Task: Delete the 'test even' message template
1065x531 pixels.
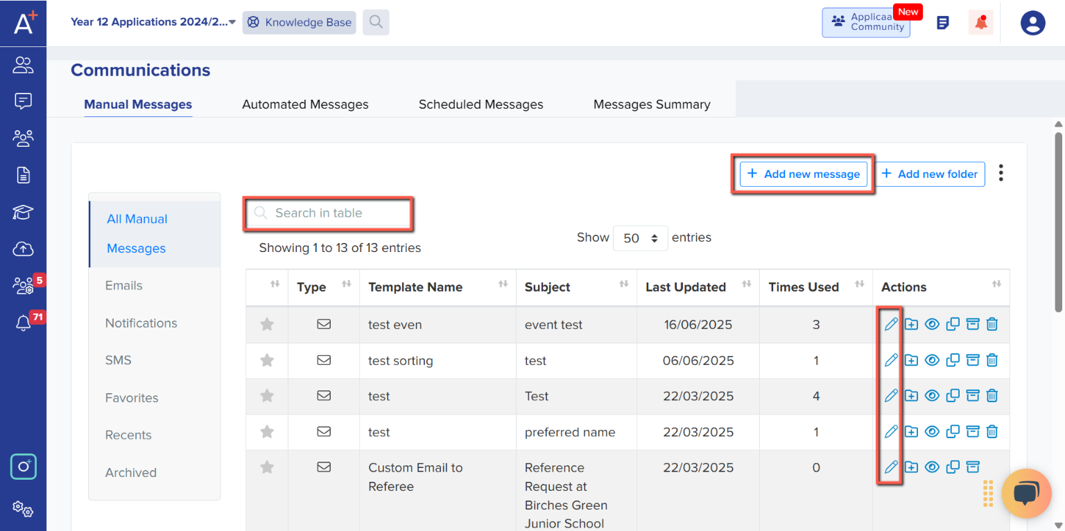Action: click(992, 324)
